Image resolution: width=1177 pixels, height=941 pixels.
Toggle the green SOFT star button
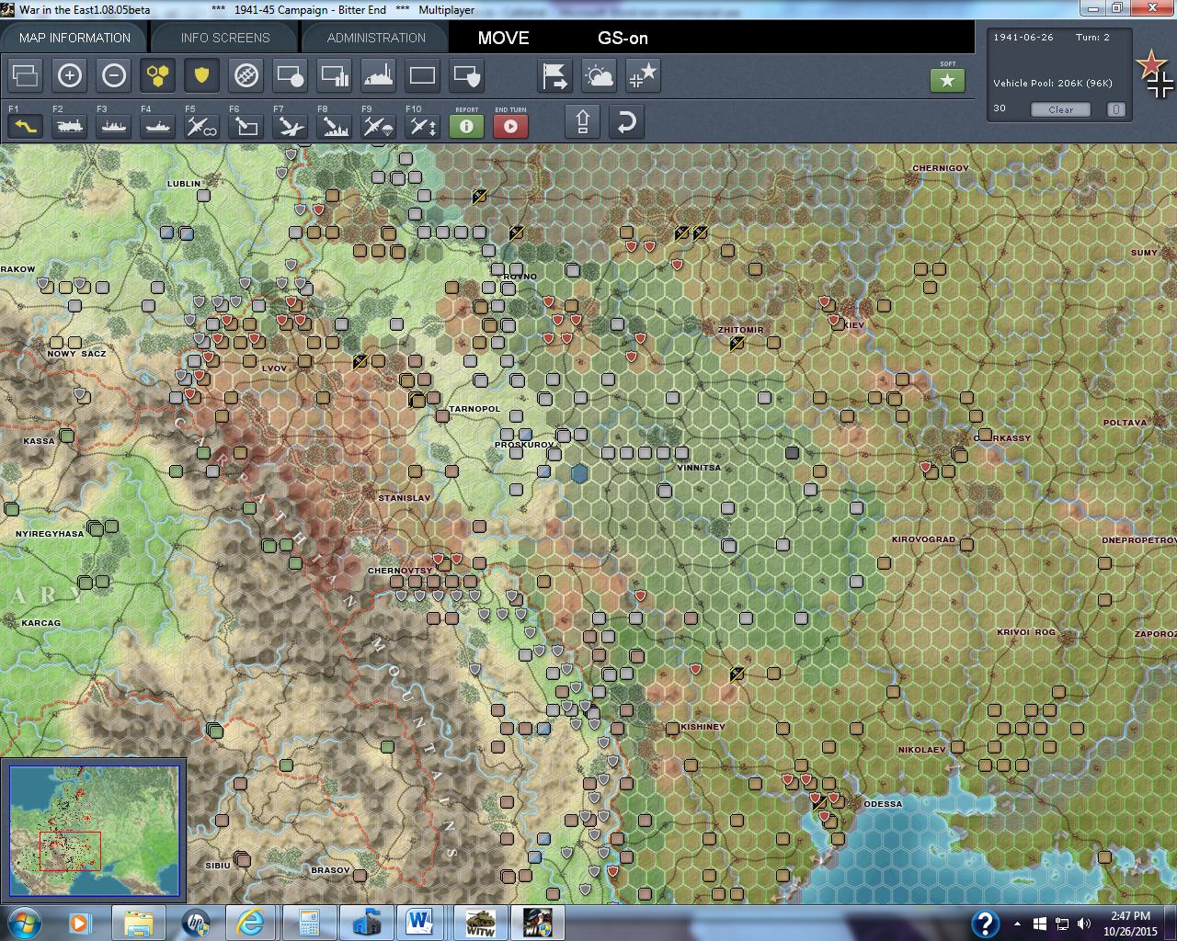tap(947, 80)
